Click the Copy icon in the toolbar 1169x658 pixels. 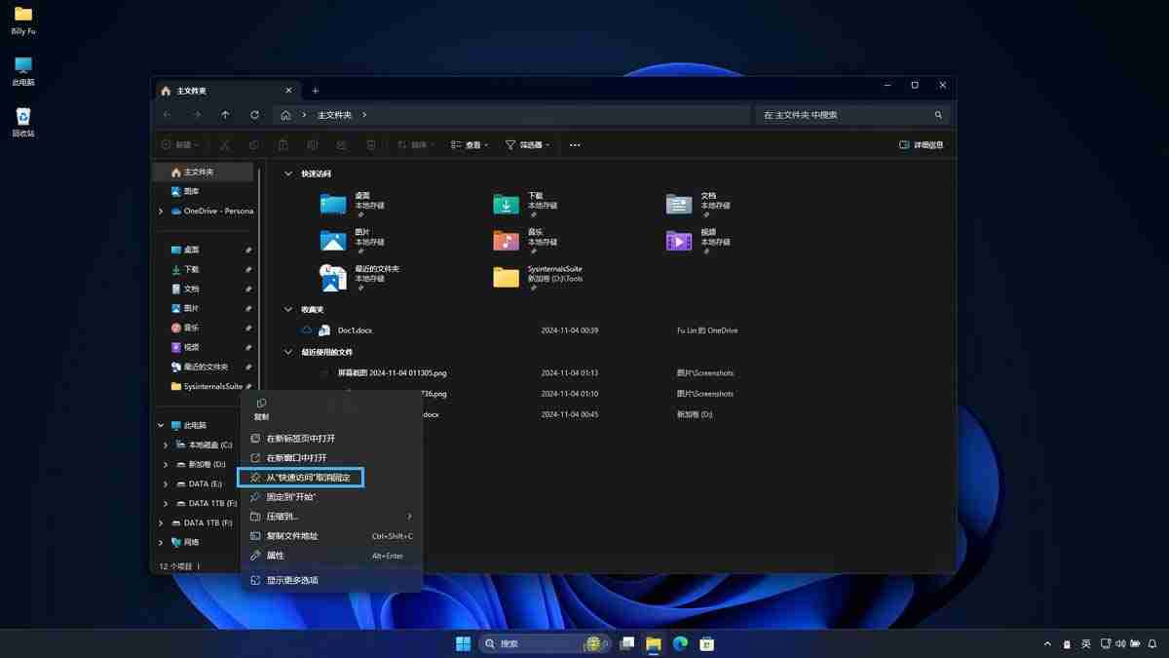point(253,144)
